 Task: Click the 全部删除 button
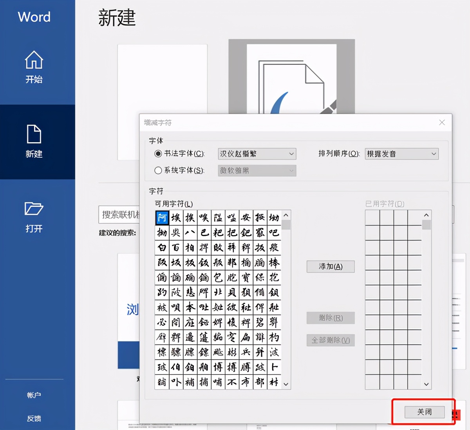[x=331, y=340]
